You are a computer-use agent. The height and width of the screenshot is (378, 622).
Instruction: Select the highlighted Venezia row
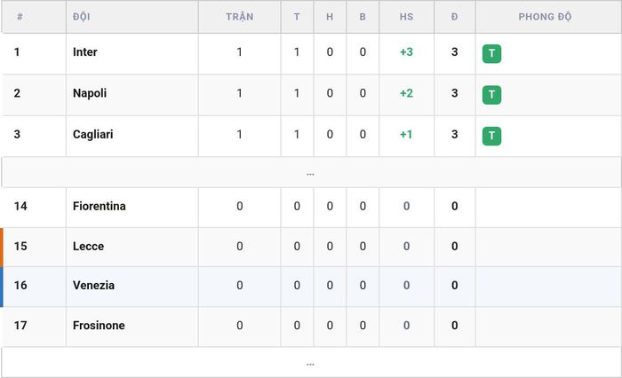point(311,286)
